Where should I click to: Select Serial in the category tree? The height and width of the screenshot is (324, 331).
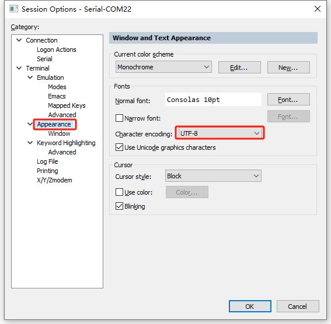click(44, 59)
